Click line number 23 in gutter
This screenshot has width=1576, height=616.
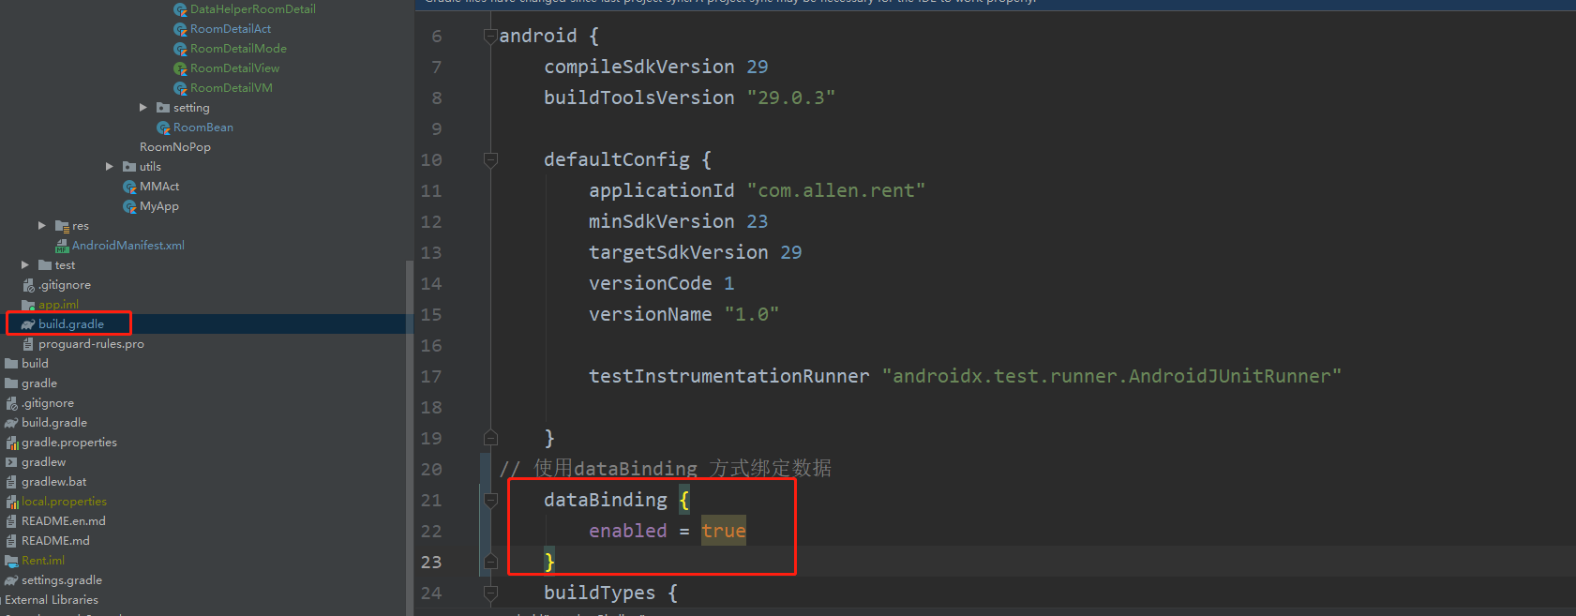coord(431,563)
